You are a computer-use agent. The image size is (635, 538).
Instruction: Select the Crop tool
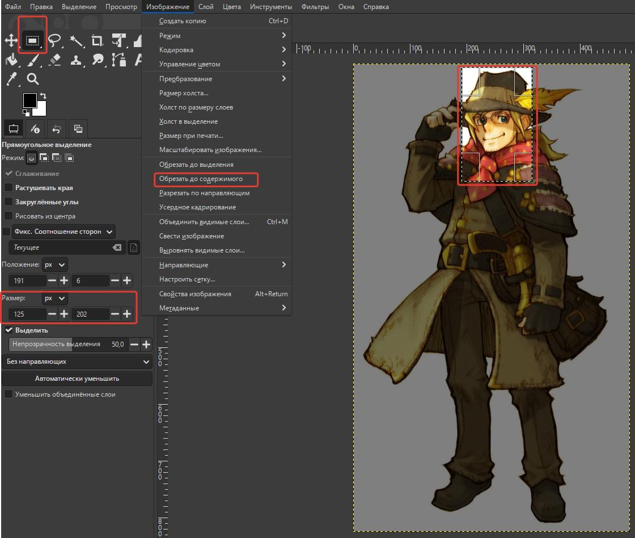pos(97,40)
